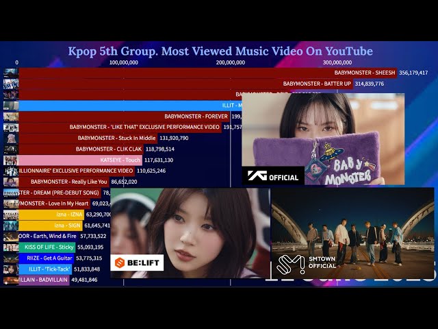Open the SMTOWN group-on-bridge video still
Screen dimensions: 438x329
353,233
